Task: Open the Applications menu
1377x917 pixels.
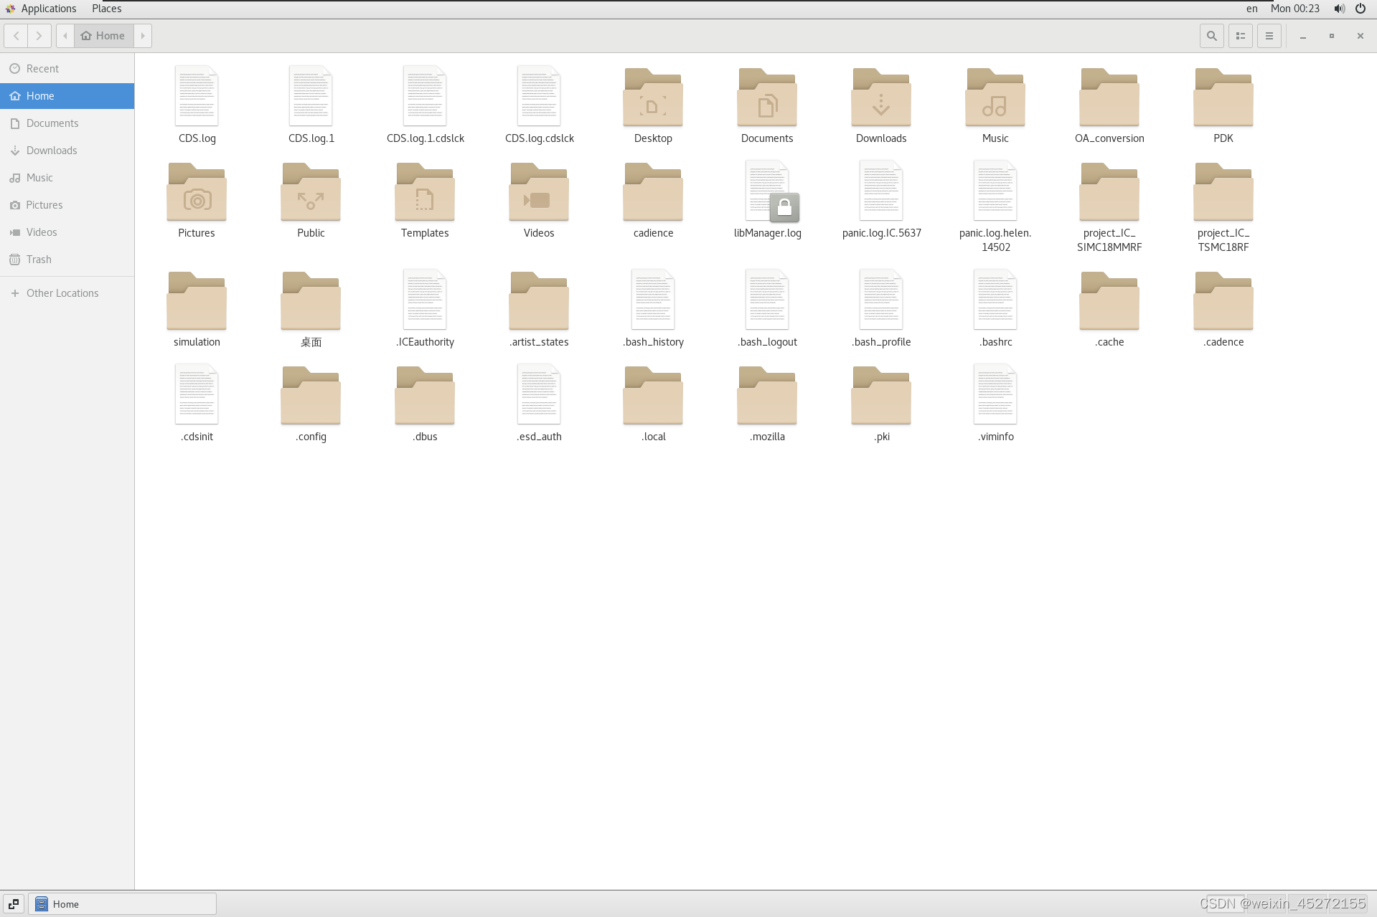Action: click(x=41, y=9)
